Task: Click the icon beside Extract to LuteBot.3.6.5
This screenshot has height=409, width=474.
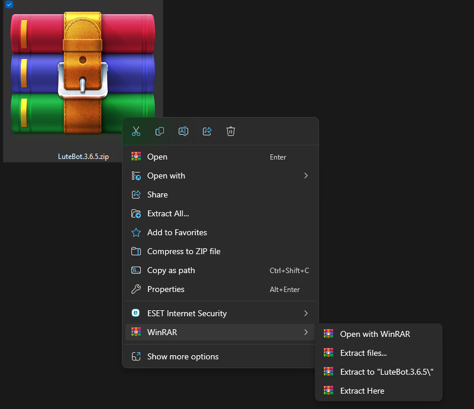Action: (328, 372)
